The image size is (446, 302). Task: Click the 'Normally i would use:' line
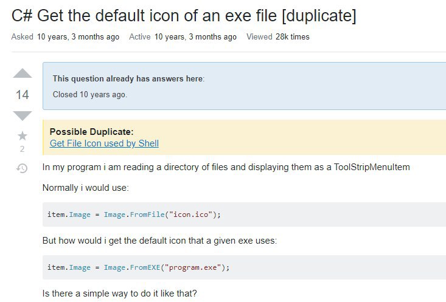click(86, 188)
